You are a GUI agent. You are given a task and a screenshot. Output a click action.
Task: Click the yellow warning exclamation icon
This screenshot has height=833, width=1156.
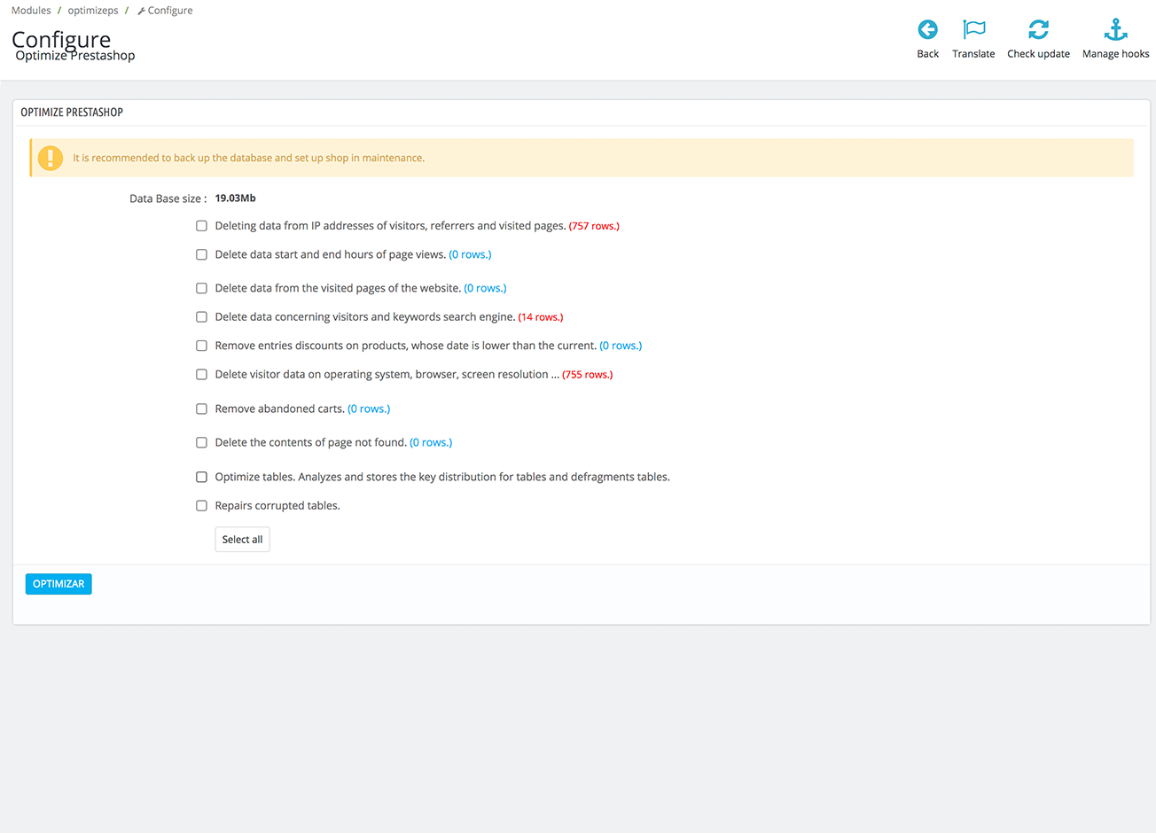[x=51, y=158]
